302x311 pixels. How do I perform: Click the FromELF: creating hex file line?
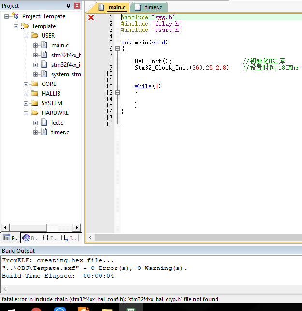coord(58,260)
